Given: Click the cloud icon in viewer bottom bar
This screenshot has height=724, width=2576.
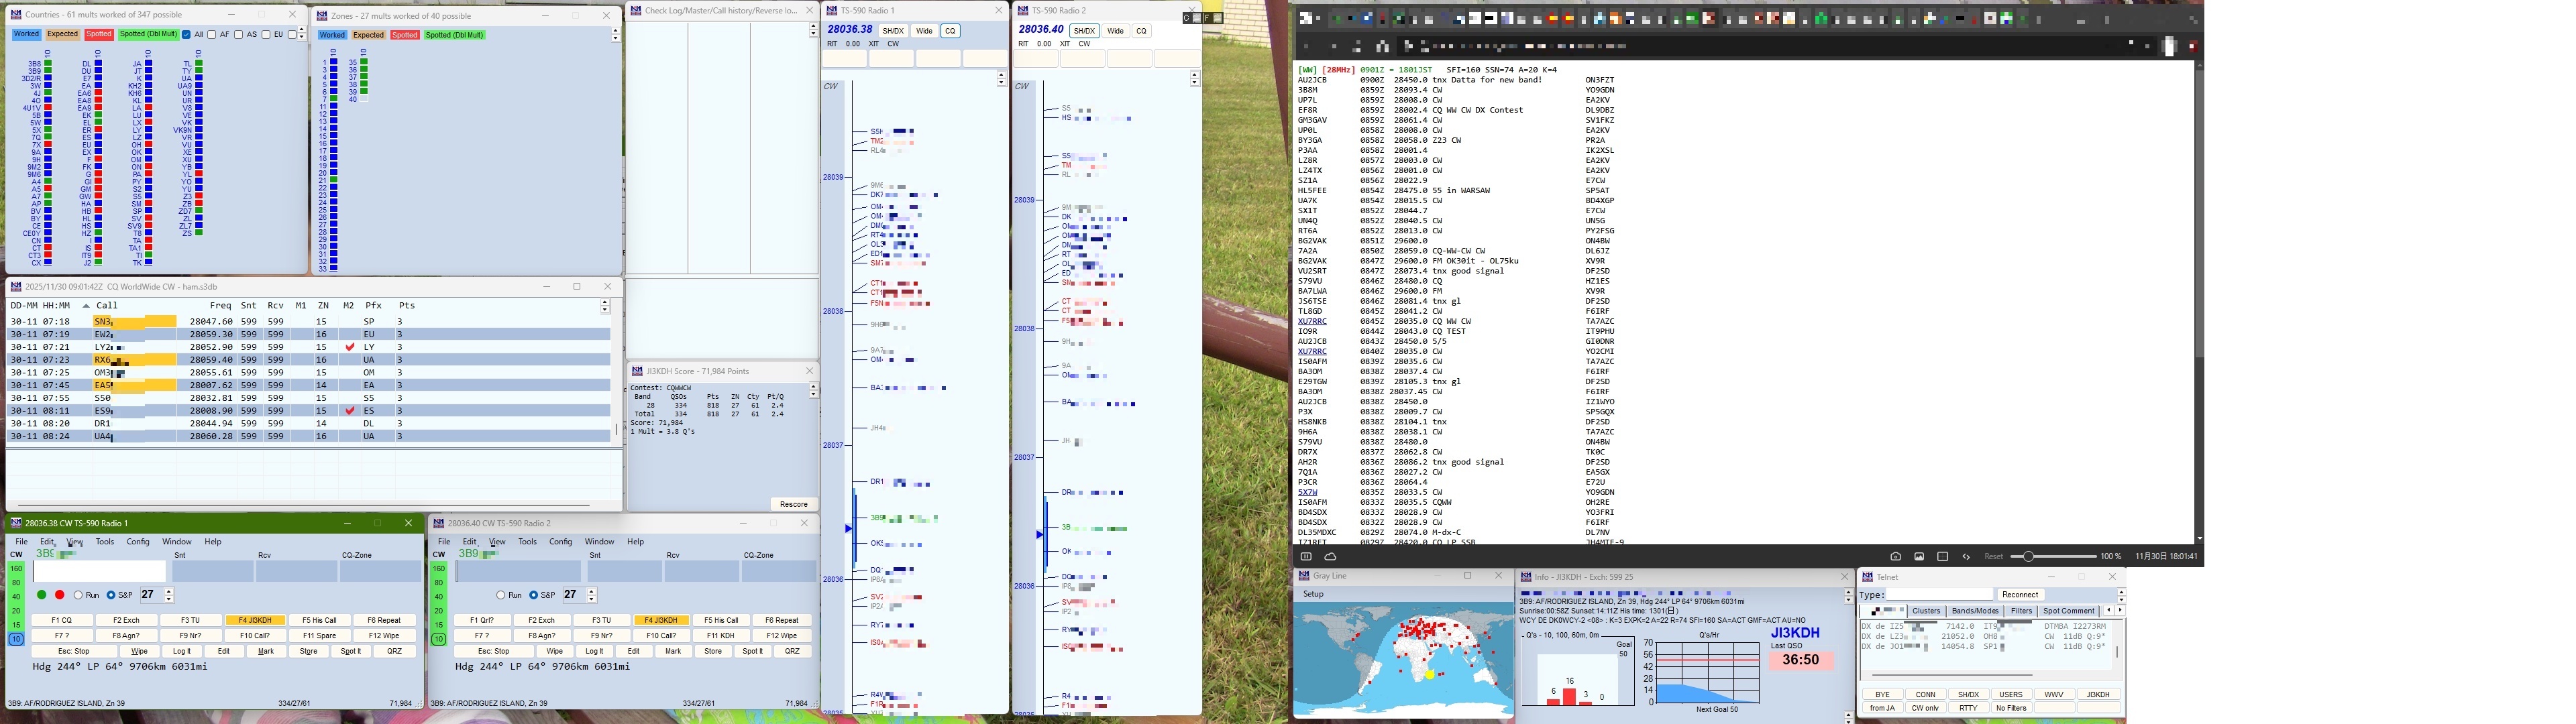Looking at the screenshot, I should (x=1330, y=556).
